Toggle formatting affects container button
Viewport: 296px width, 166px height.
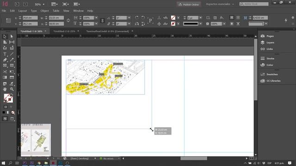pyautogui.click(x=6, y=107)
